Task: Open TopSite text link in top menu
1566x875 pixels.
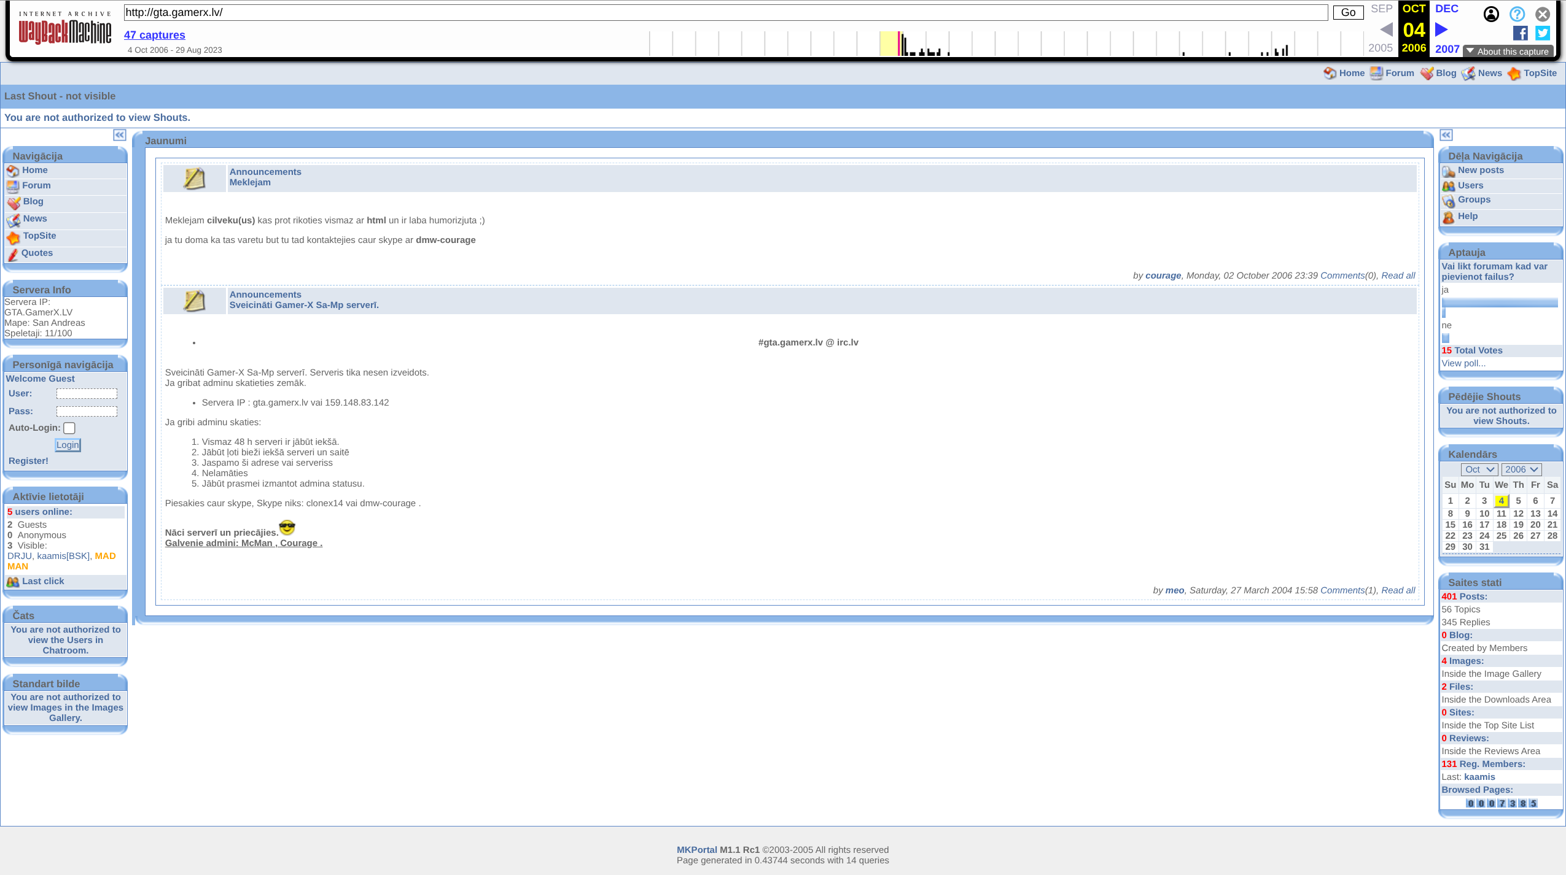Action: coord(1540,73)
